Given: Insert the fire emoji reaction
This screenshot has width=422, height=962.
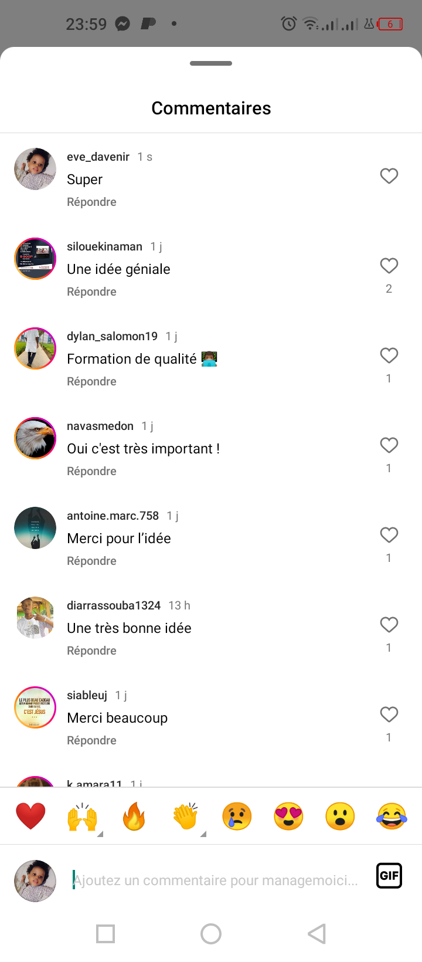Looking at the screenshot, I should click(134, 816).
